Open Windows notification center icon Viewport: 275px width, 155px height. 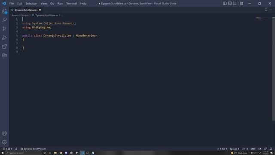pos(272,153)
